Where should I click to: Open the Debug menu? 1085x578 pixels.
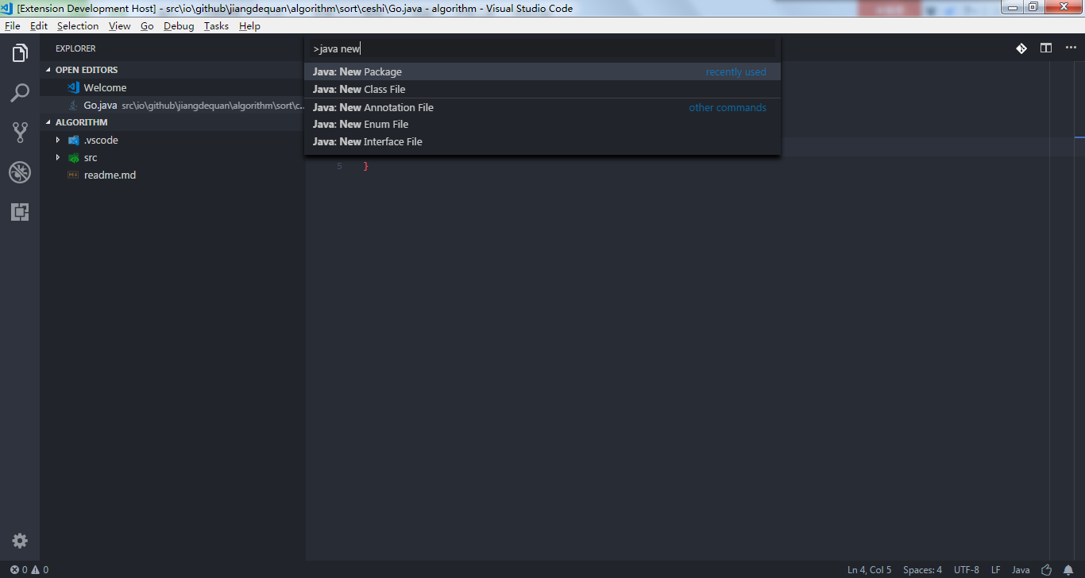(179, 26)
